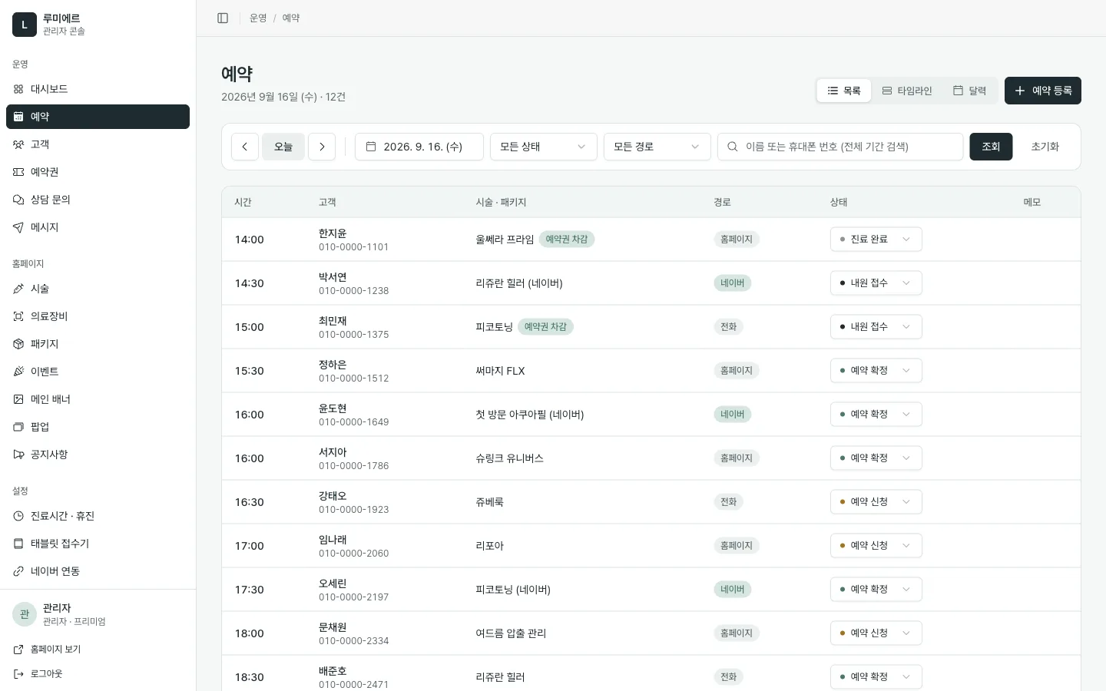The width and height of the screenshot is (1106, 691).
Task: Toggle the sidebar panel icon
Action: [223, 18]
